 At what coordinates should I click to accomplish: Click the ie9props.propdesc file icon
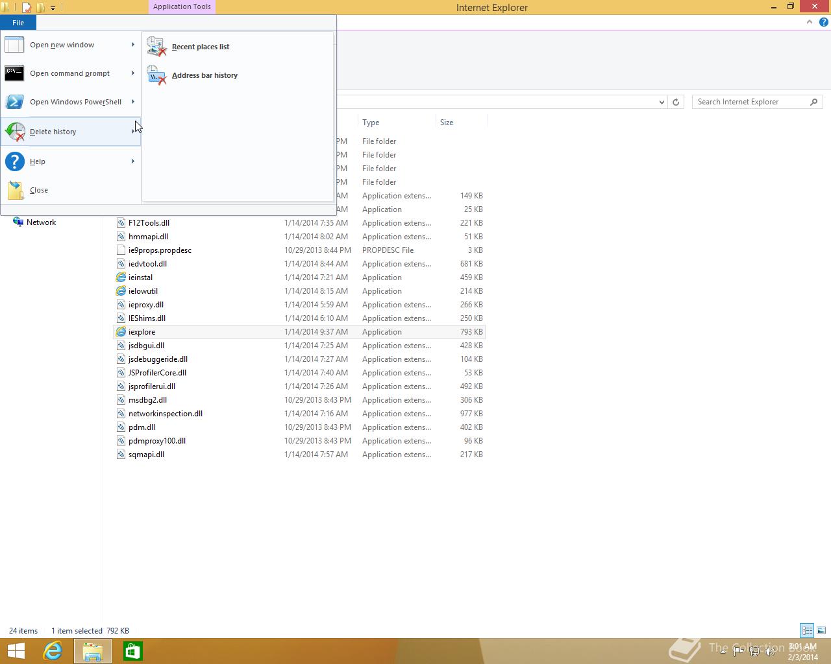121,250
